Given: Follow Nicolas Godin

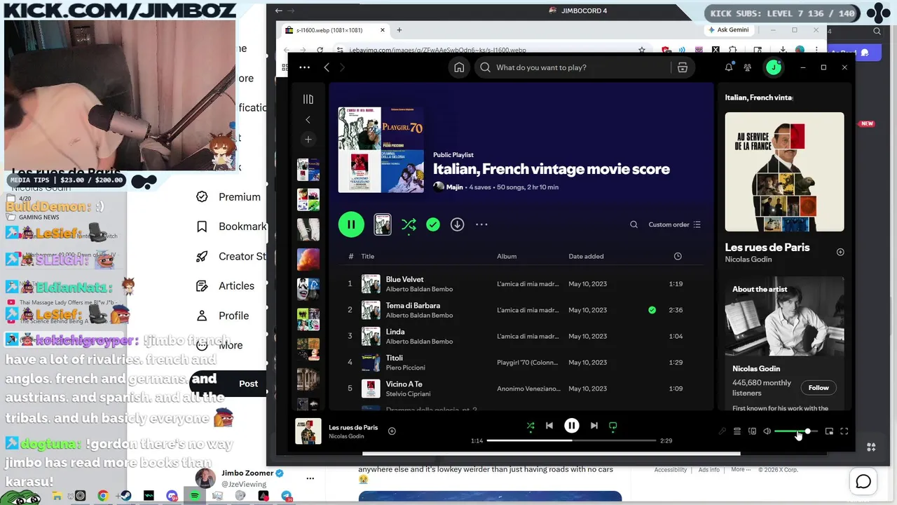Looking at the screenshot, I should point(818,388).
